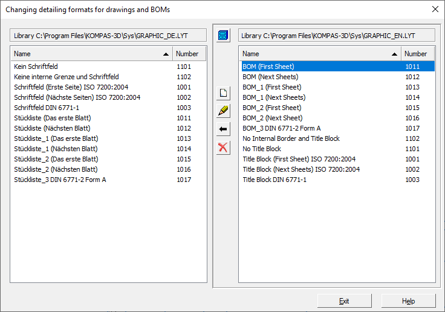Select 'No Title Block' in right list
This screenshot has height=312, width=445.
click(x=262, y=149)
